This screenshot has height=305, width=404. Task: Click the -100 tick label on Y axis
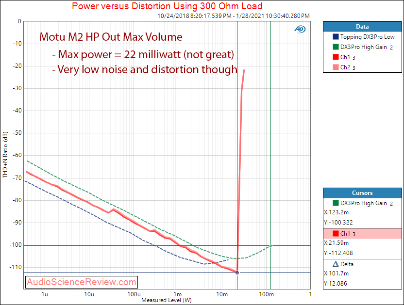click(16, 245)
